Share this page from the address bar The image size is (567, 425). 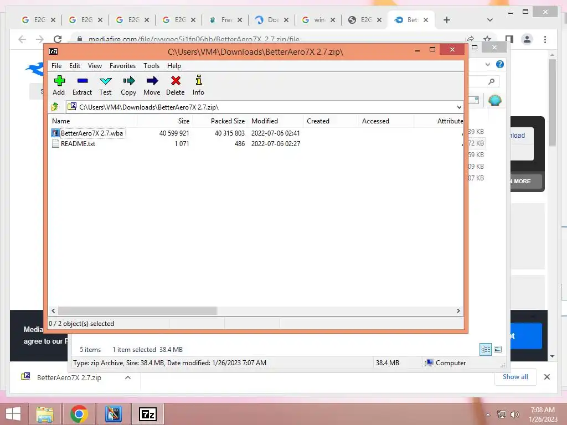coord(470,39)
